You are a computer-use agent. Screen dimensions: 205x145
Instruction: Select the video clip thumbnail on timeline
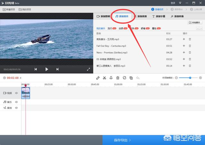pyautogui.click(x=26, y=93)
